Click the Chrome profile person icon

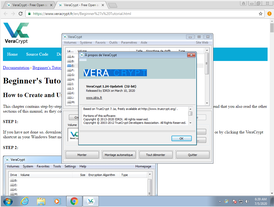[243, 3]
